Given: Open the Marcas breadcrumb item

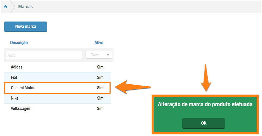Looking at the screenshot, I should [25, 7].
